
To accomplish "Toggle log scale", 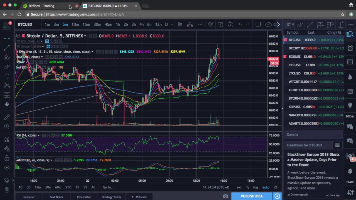I will [255, 187].
